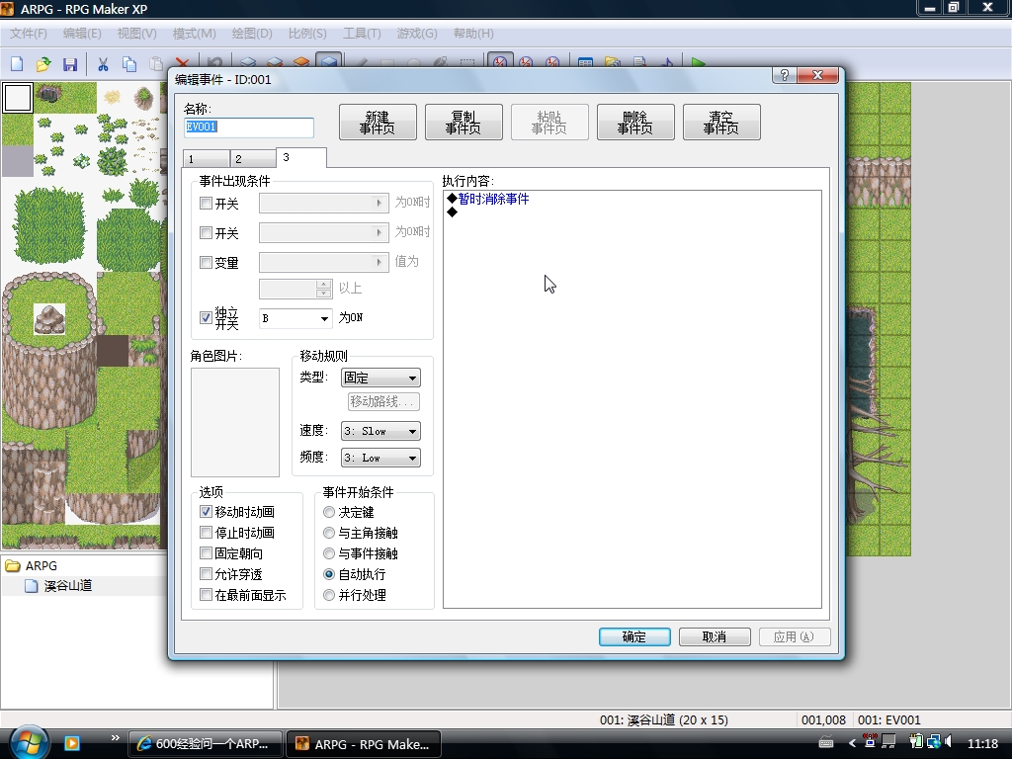1012x759 pixels.
Task: Click the Copy icon in toolbar
Action: tap(129, 63)
